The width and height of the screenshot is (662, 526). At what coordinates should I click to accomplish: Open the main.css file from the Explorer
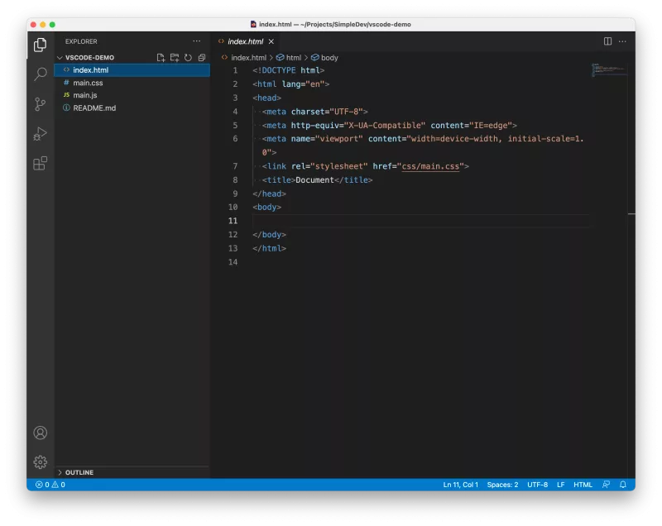[86, 82]
